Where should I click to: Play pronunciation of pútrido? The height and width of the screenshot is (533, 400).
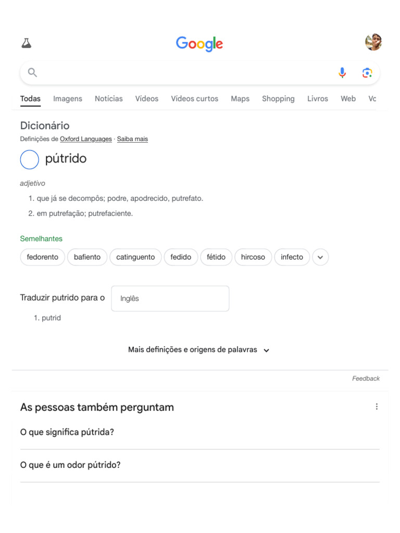pyautogui.click(x=30, y=159)
